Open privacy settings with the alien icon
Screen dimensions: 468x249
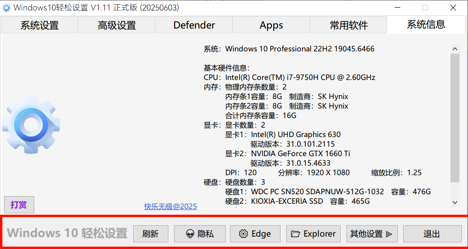point(200,234)
